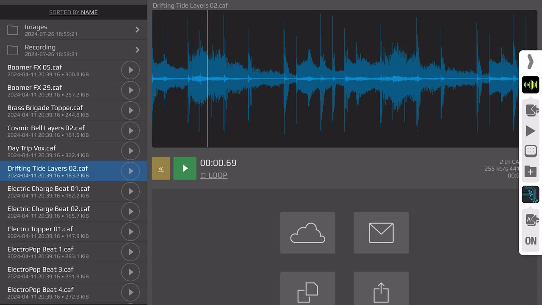The width and height of the screenshot is (542, 305).
Task: Open the blue circuit app icon in side panel
Action: [x=531, y=194]
